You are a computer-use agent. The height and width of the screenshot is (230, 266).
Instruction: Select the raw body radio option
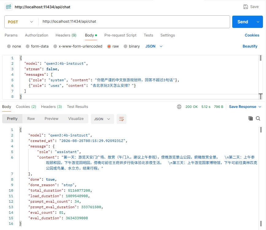coord(109,46)
